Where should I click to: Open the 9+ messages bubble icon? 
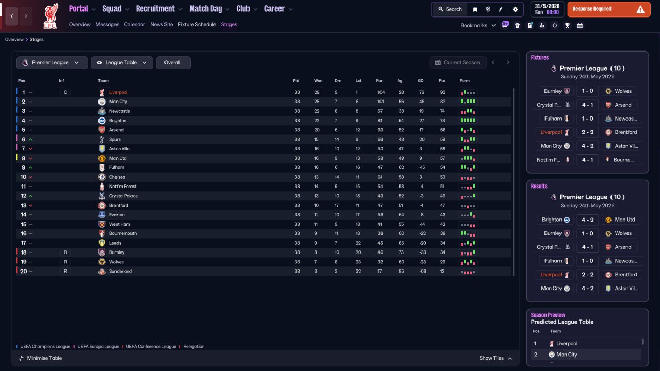[x=505, y=24]
